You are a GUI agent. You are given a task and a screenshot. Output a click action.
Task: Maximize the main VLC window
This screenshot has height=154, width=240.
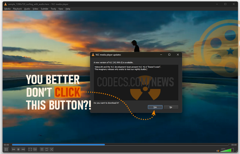click(225, 4)
